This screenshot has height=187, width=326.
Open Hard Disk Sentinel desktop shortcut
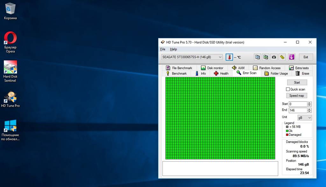click(x=10, y=71)
